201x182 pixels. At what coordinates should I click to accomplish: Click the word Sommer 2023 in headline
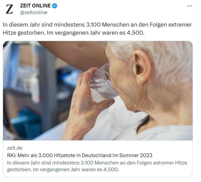(136, 155)
